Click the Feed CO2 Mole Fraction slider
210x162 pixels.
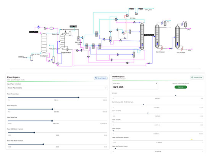click(34, 133)
